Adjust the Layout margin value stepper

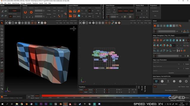pos(86,11)
